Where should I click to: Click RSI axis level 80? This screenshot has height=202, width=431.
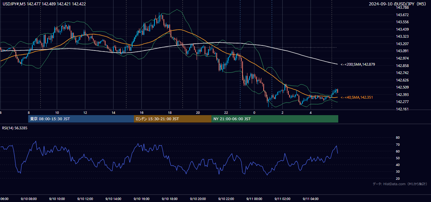398,138
